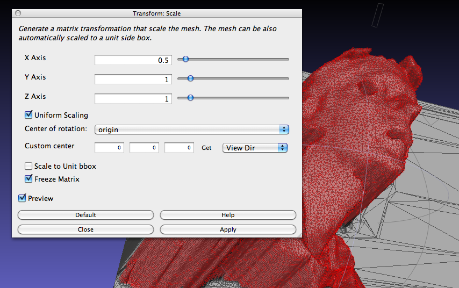
Task: Click the Y Axis slider handle
Action: pos(191,78)
